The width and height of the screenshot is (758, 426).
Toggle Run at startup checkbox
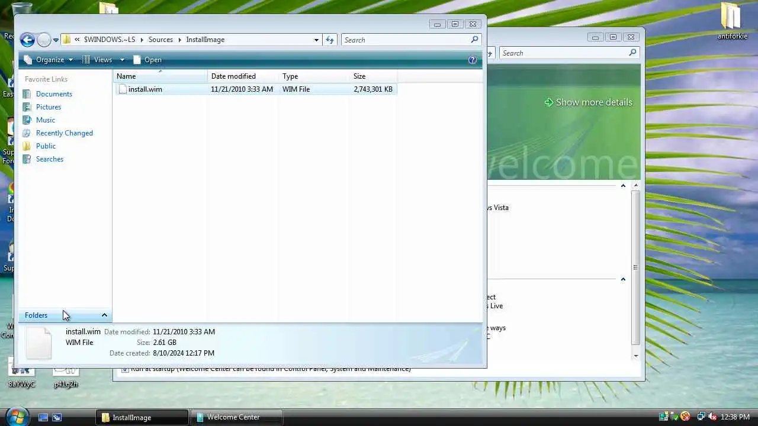[124, 369]
